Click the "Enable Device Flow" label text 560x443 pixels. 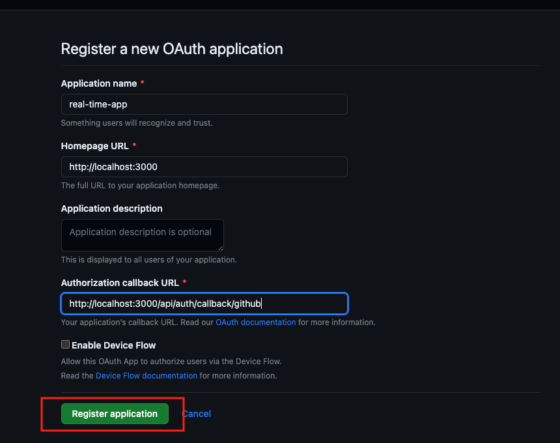(x=114, y=345)
